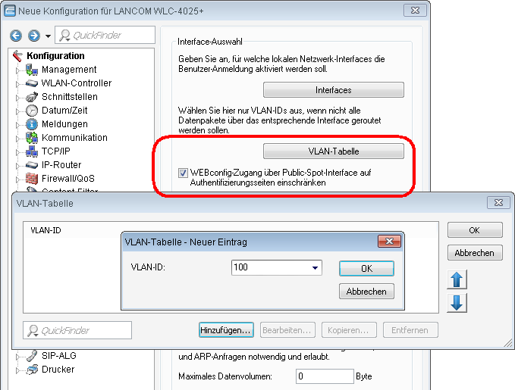
Task: Expand the Management tree node
Action: pos(18,70)
